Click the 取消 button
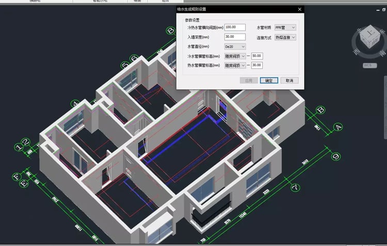 click(289, 81)
